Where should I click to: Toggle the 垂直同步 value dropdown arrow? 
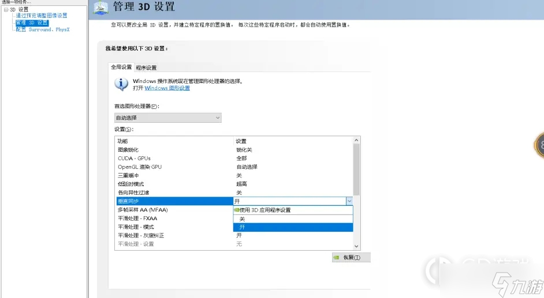click(x=349, y=201)
